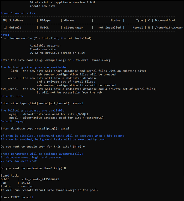Viewport: 184px width, 201px height.
Task: Select the SiteName column header
Action: point(16,20)
